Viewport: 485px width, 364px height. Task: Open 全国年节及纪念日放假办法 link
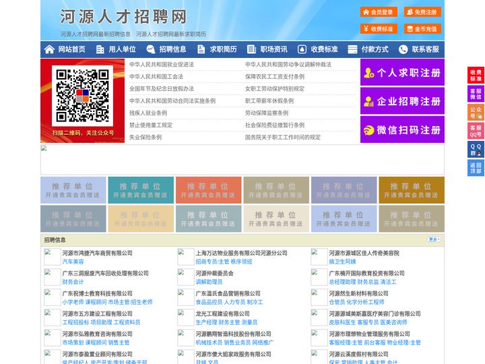[x=162, y=88]
